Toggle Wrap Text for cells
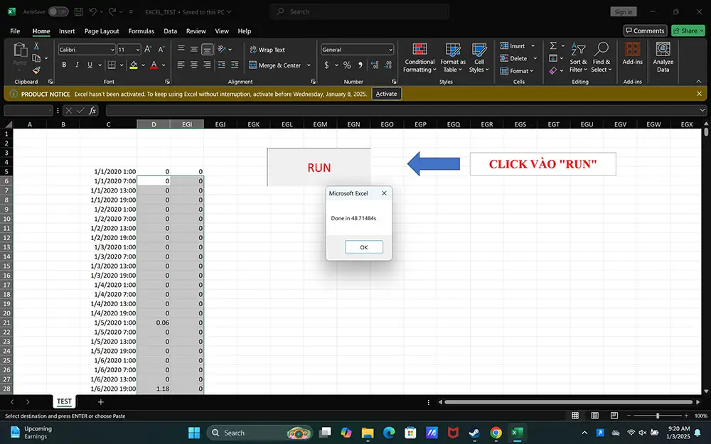Screen dimensions: 711x444 [267, 50]
